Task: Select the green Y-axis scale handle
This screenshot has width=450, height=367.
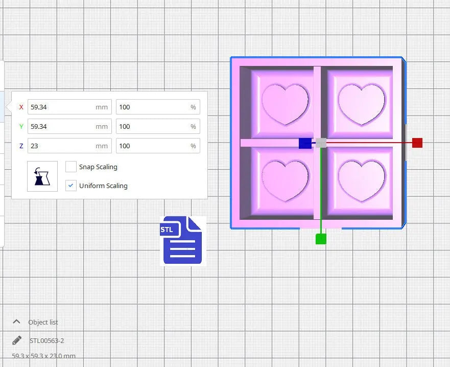Action: point(321,239)
